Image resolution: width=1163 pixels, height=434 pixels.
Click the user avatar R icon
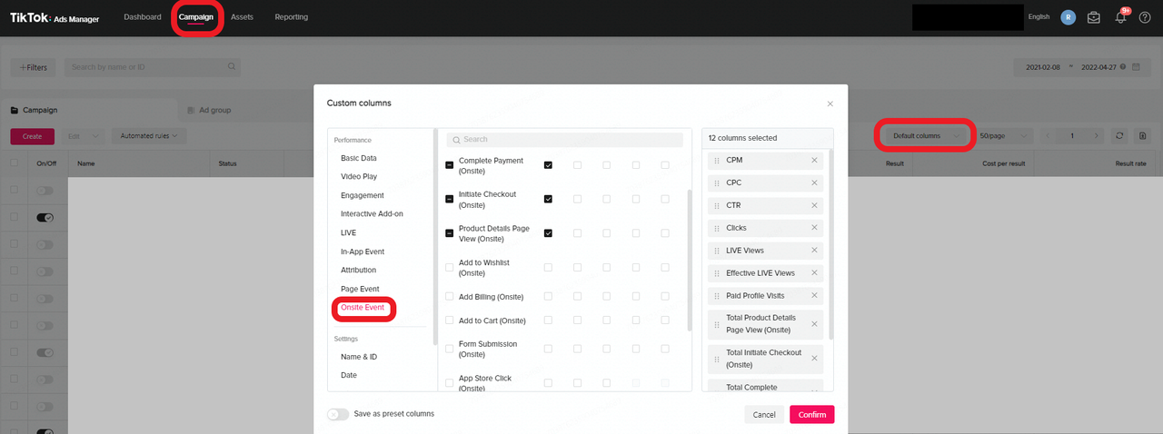1068,17
